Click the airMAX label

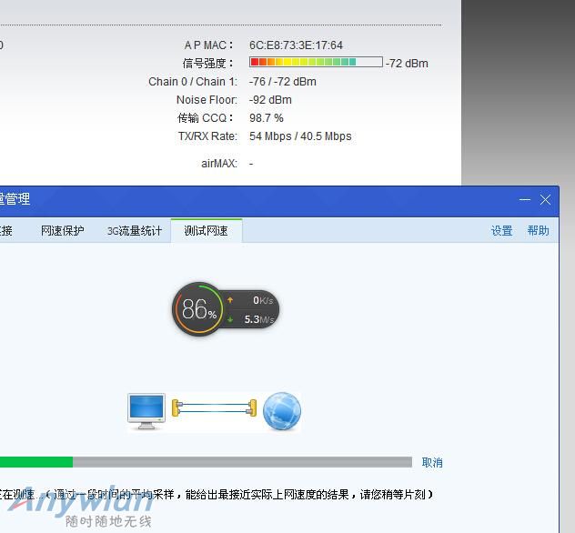219,163
